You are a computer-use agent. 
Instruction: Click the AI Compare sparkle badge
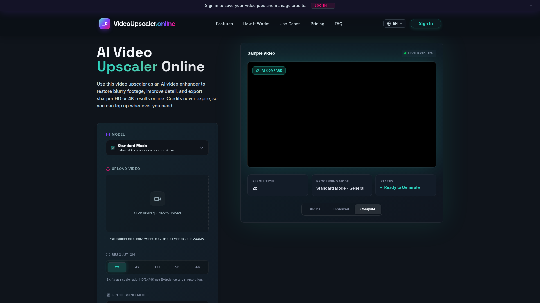pos(269,70)
